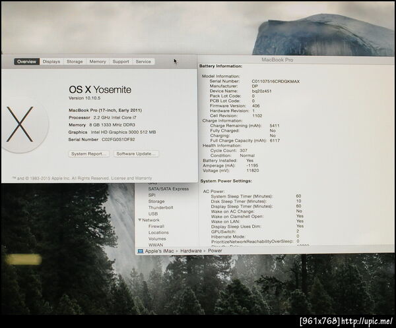396x328 pixels.
Task: Click the Software Update button
Action: tap(136, 153)
